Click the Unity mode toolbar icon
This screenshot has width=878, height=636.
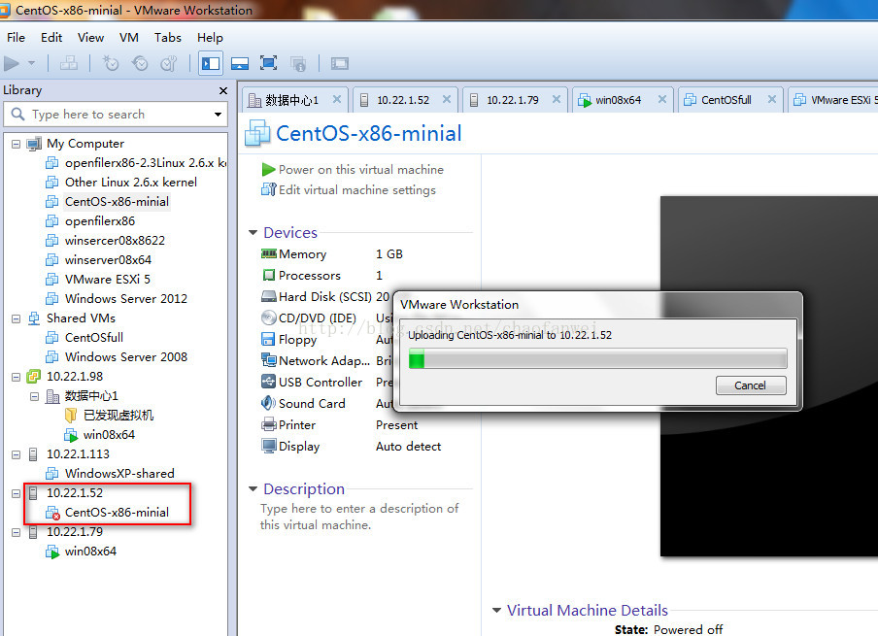coord(298,64)
